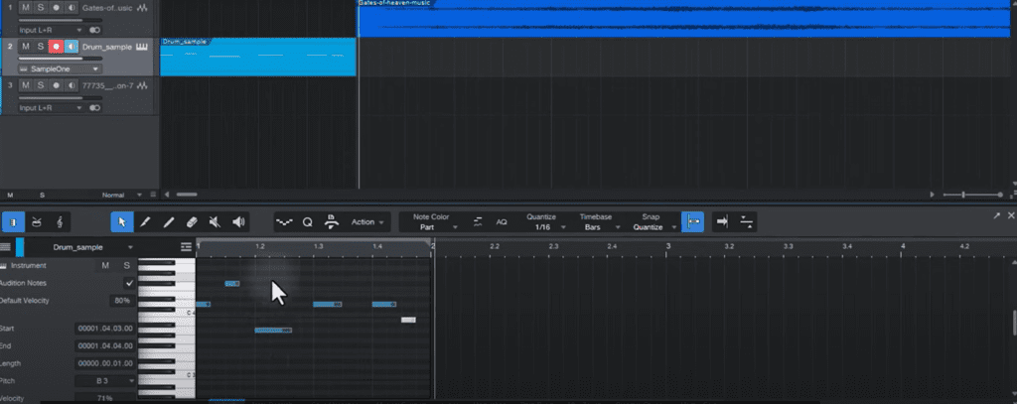The image size is (1017, 404).
Task: Open Input L+R dropdown on track 1
Action: (x=52, y=30)
